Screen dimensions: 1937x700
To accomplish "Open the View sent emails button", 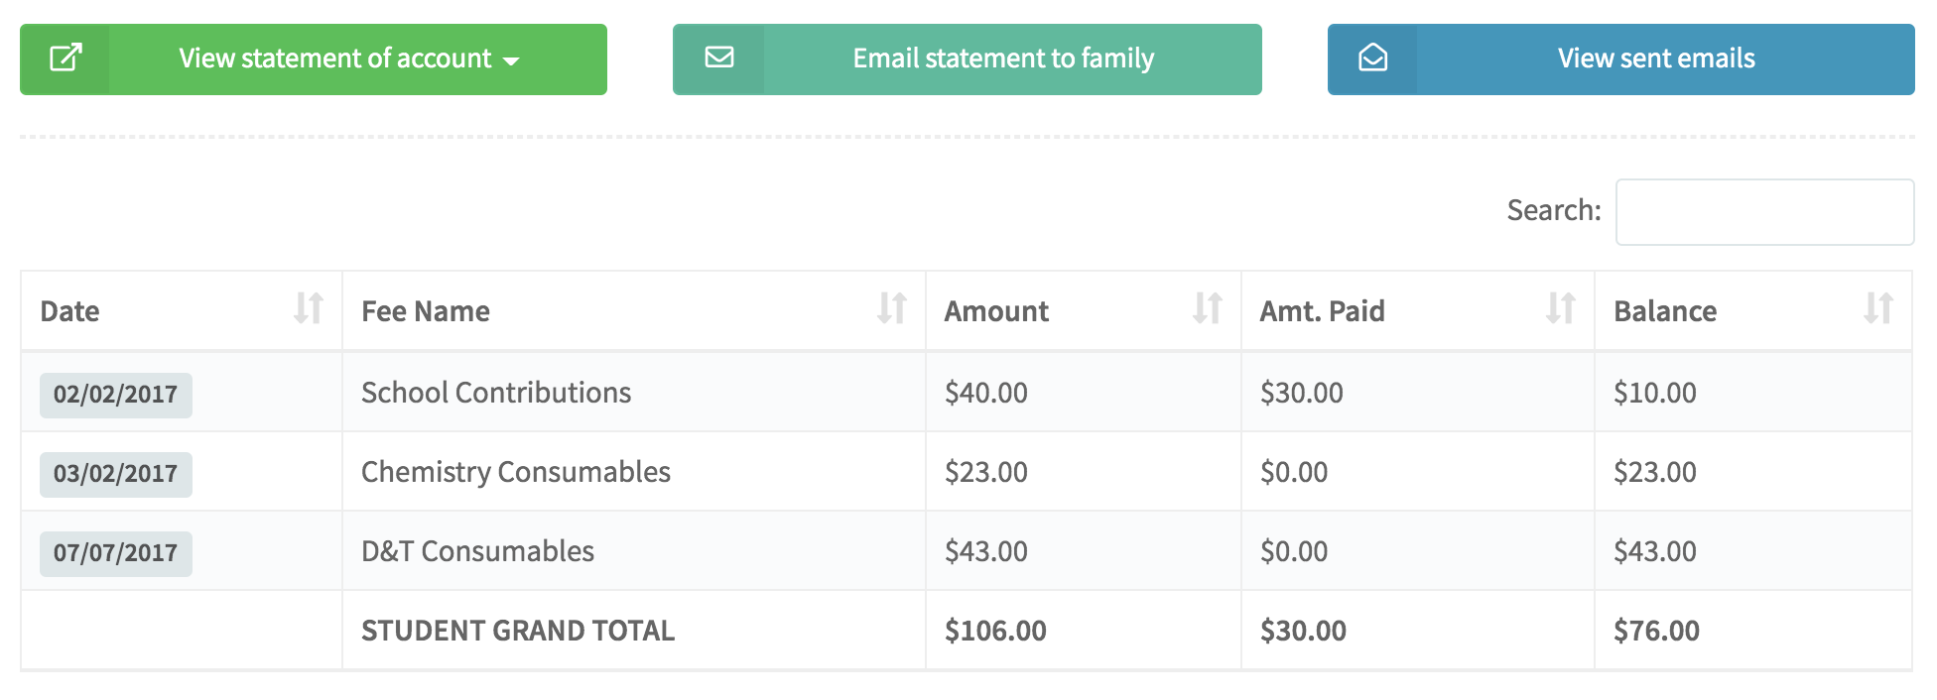I will tap(1655, 58).
